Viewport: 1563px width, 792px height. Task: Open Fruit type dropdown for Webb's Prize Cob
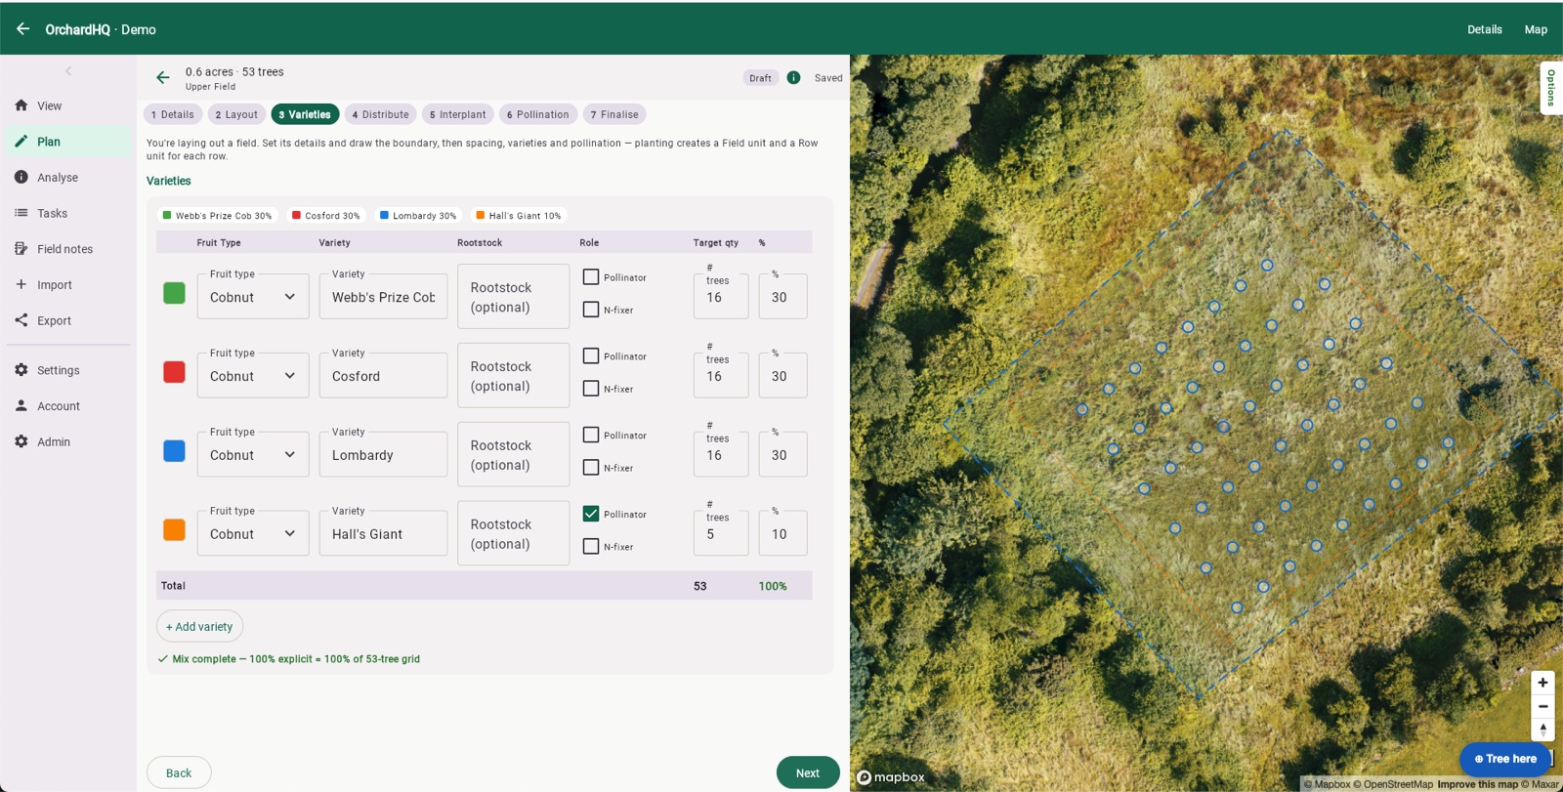point(253,296)
